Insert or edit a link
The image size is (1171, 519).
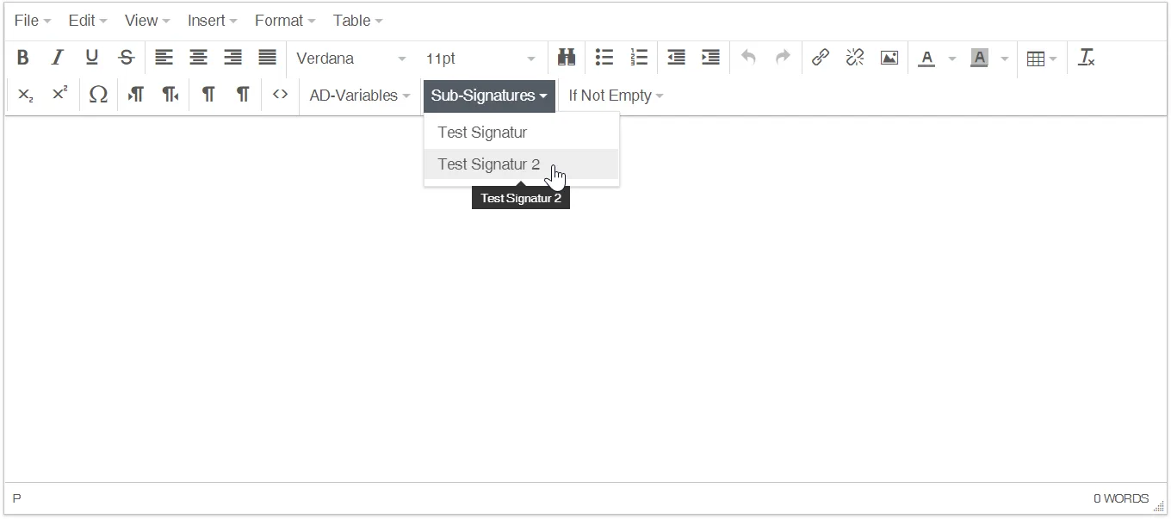(821, 58)
